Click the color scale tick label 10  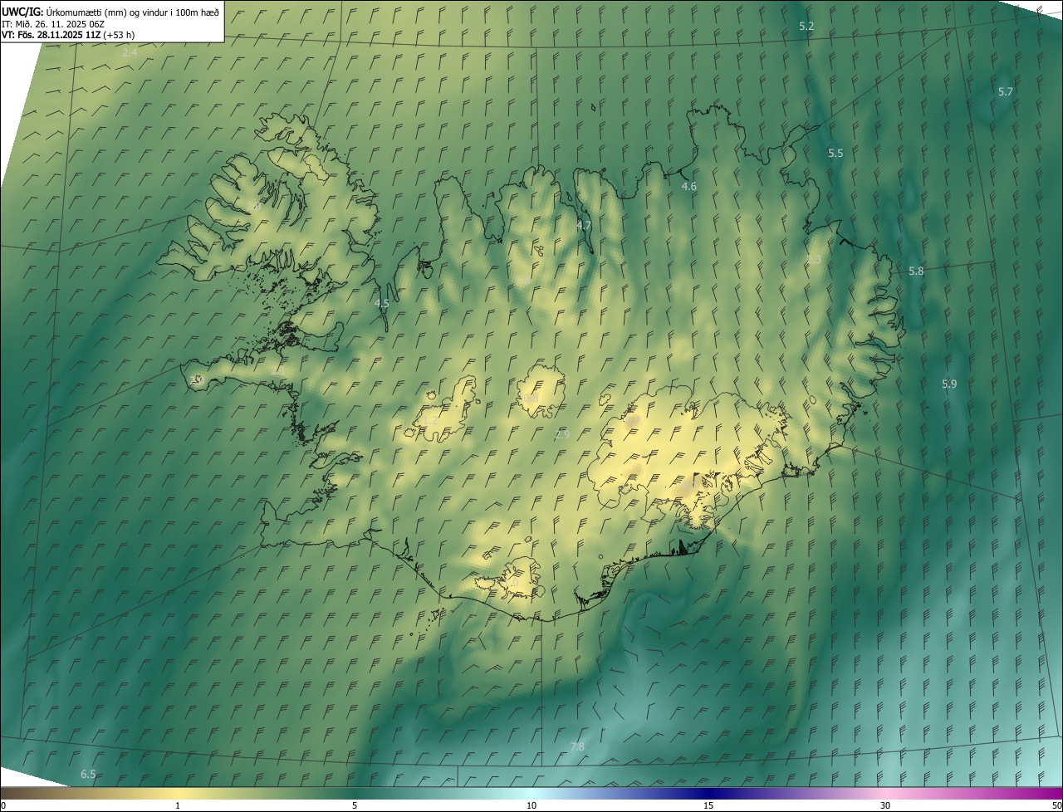pos(531,806)
